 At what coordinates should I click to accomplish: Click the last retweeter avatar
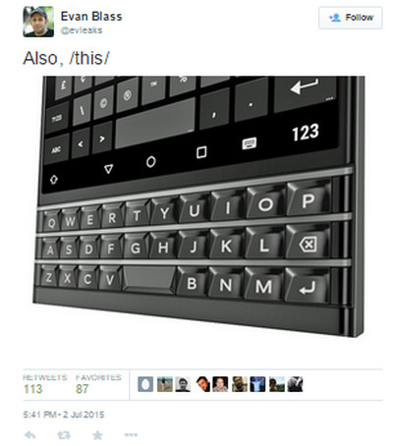(295, 384)
